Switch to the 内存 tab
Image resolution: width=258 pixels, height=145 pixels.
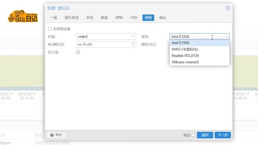pyautogui.click(x=133, y=18)
